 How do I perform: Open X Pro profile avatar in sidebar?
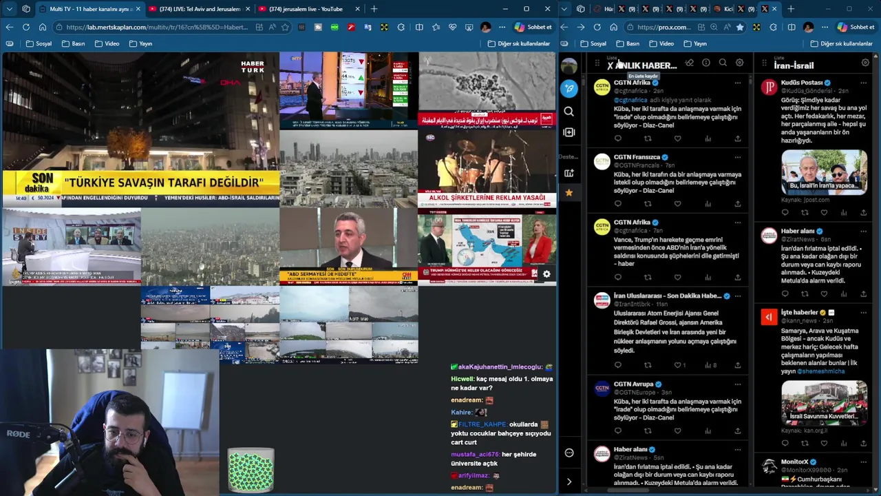(569, 65)
